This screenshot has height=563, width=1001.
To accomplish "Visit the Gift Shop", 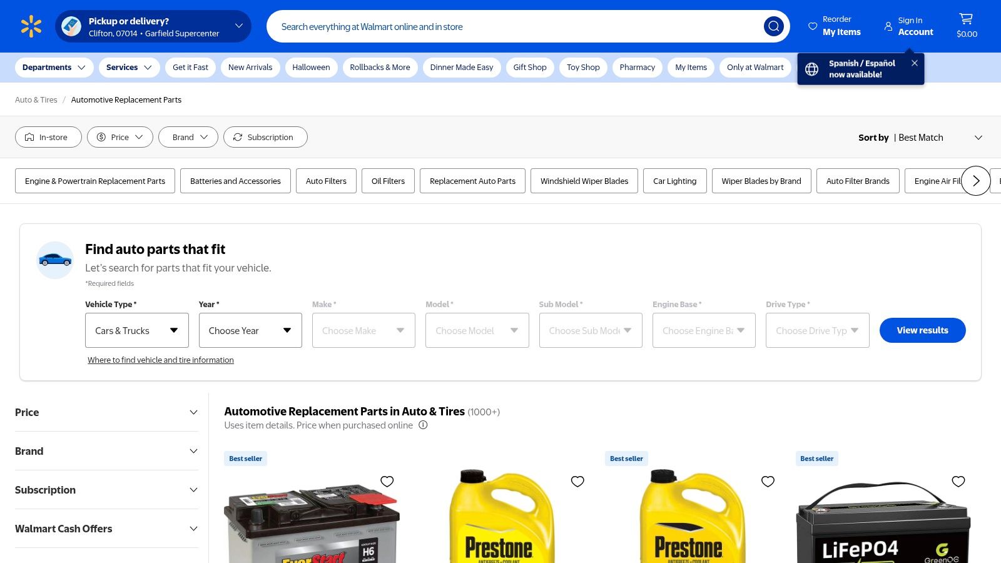I will coord(530,68).
